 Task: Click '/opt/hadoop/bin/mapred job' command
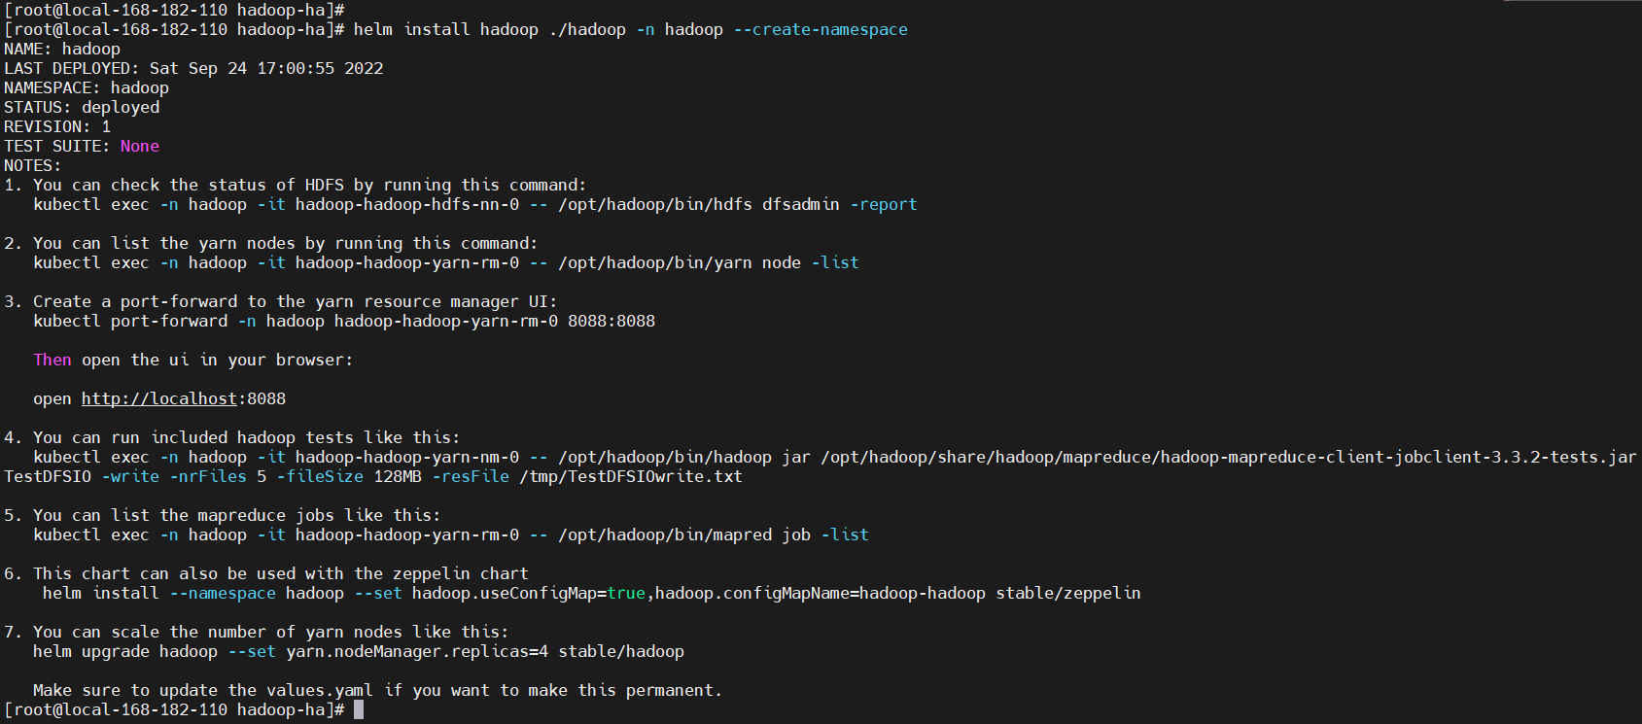click(x=684, y=534)
